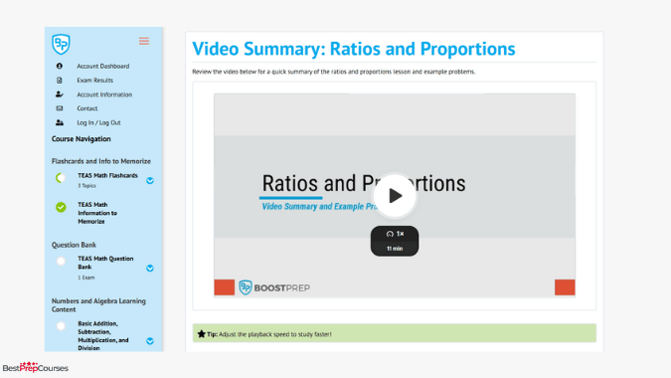Click the Account Dashboard user icon
Viewport: 671px width, 378px height.
coord(60,66)
